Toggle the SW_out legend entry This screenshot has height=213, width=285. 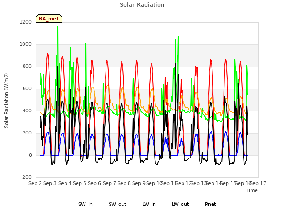tap(113, 204)
